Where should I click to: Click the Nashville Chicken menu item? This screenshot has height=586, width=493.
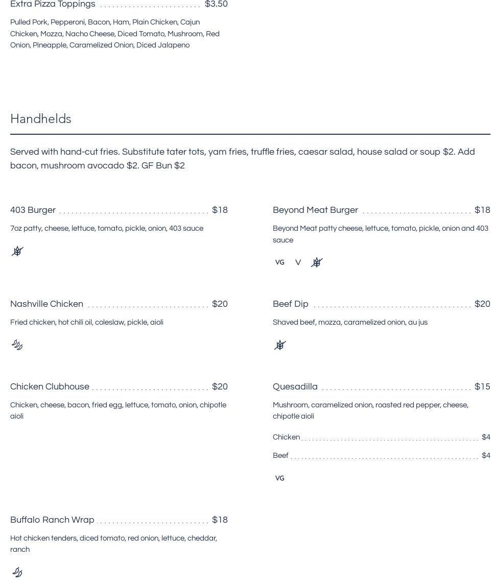click(x=46, y=304)
